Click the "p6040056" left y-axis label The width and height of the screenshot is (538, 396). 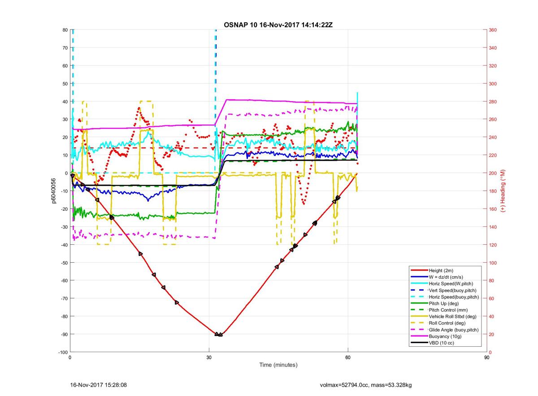(x=53, y=191)
